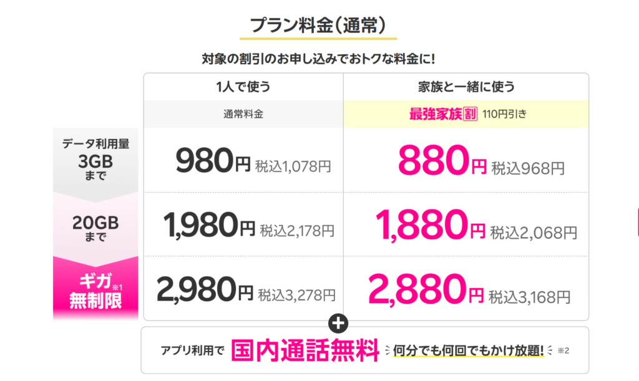
Task: Click the プラン料金（通常） heading
Action: point(319,26)
